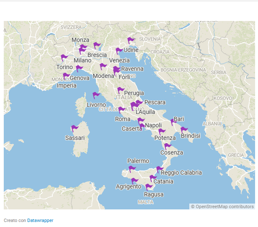Select the Imperia flag marker

coord(66,76)
